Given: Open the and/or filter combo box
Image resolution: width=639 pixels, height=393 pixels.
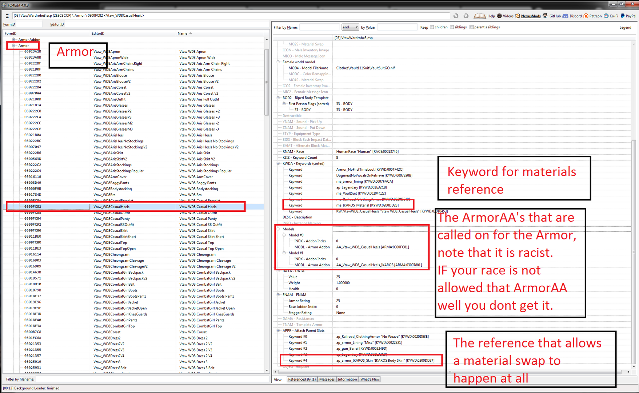Looking at the screenshot, I should [x=350, y=27].
